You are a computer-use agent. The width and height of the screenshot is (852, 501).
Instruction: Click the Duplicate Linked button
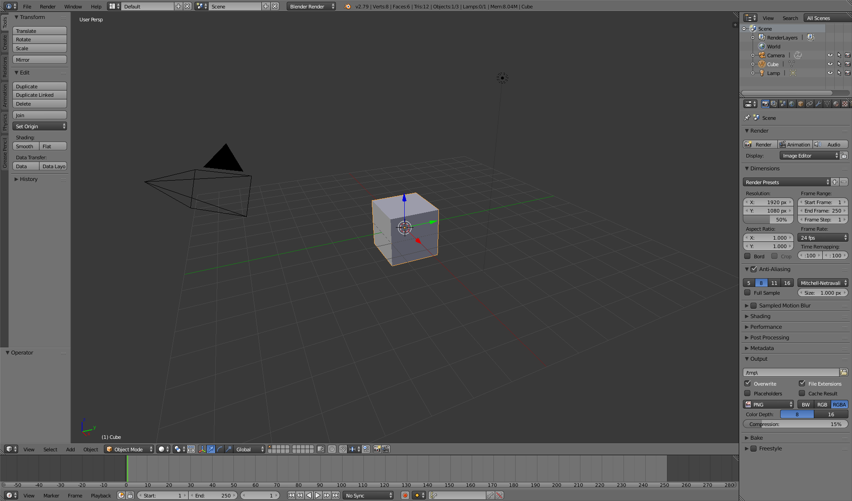39,95
